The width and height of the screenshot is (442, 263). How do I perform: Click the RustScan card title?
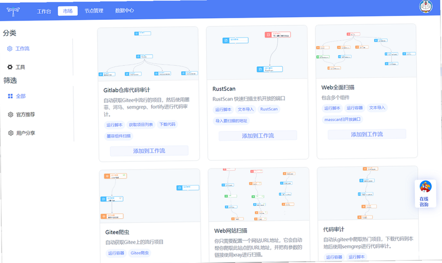coord(224,89)
